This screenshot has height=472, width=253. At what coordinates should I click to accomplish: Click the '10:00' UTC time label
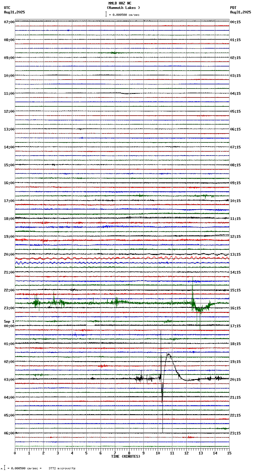[9, 76]
